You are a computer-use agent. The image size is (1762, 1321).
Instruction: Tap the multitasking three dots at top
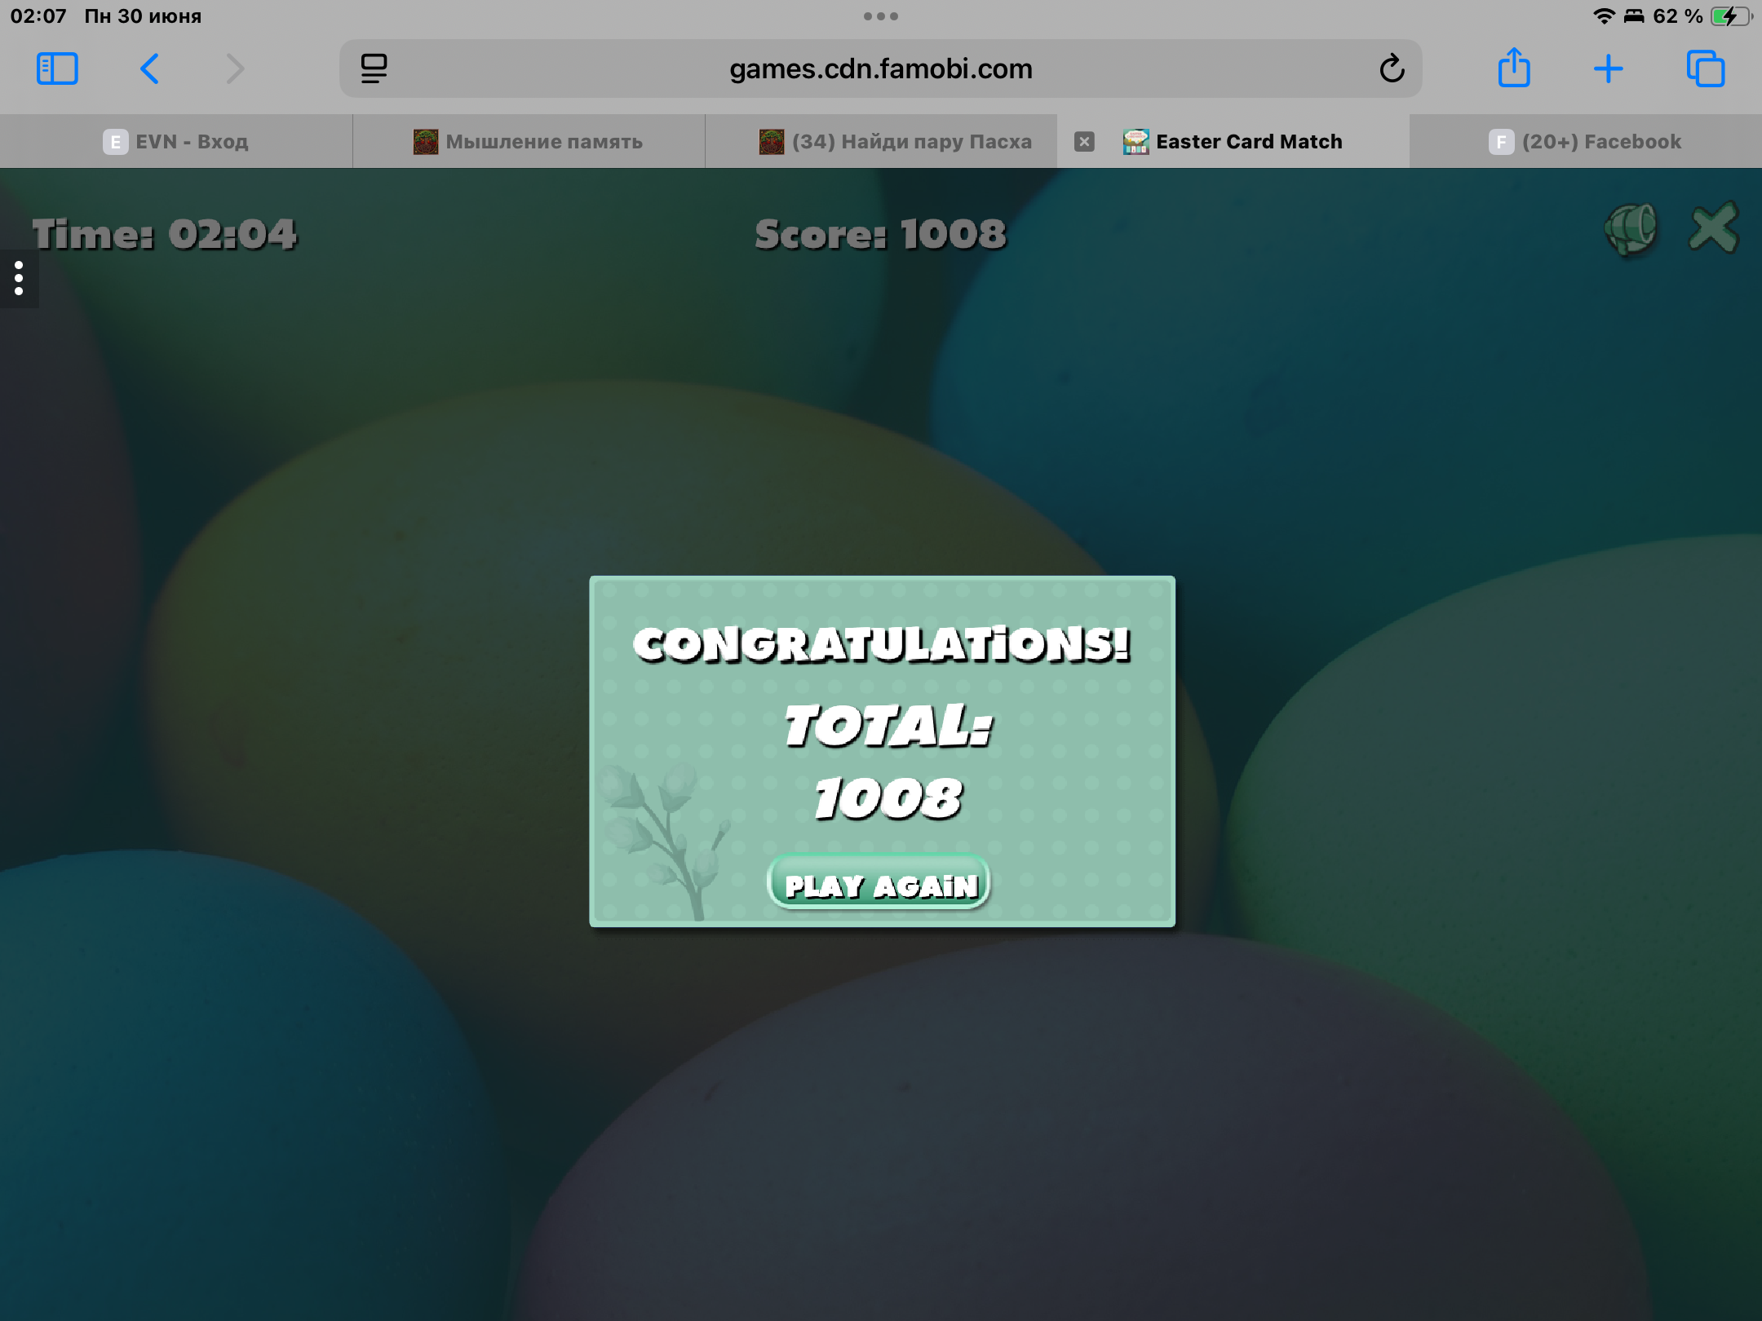(881, 16)
